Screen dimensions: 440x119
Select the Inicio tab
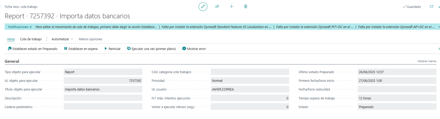point(11,39)
